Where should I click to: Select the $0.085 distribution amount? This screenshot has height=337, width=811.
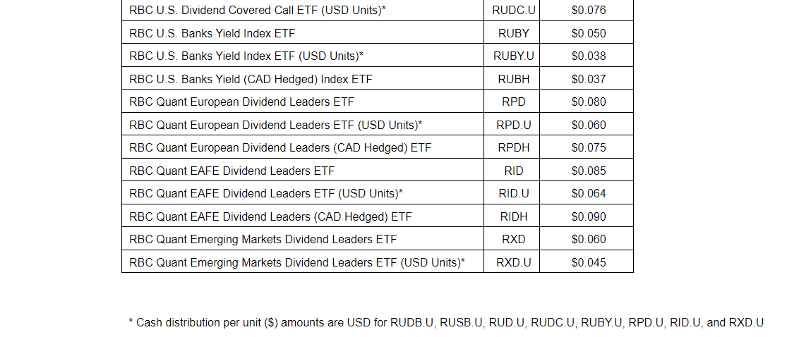588,171
